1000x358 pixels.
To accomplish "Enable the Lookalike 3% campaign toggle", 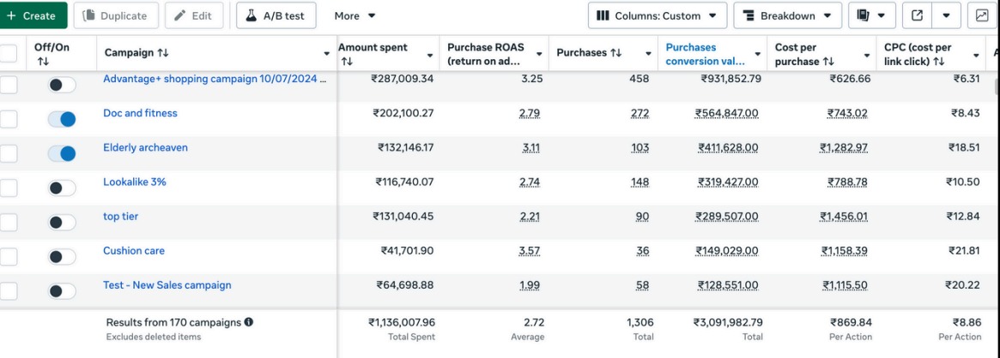I will (x=62, y=188).
